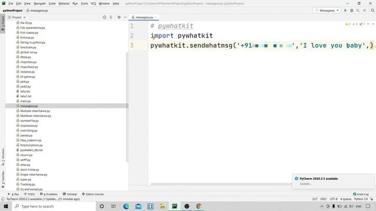The height and width of the screenshot is (211, 376).
Task: Close the messagess.py editor tab
Action: (x=156, y=17)
